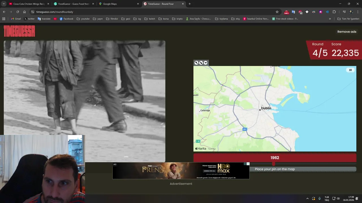The height and width of the screenshot is (203, 362).
Task: Click the historical street photo
Action: point(84,101)
